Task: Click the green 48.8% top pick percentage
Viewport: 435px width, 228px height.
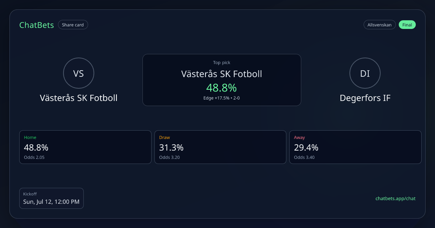Action: 221,88
